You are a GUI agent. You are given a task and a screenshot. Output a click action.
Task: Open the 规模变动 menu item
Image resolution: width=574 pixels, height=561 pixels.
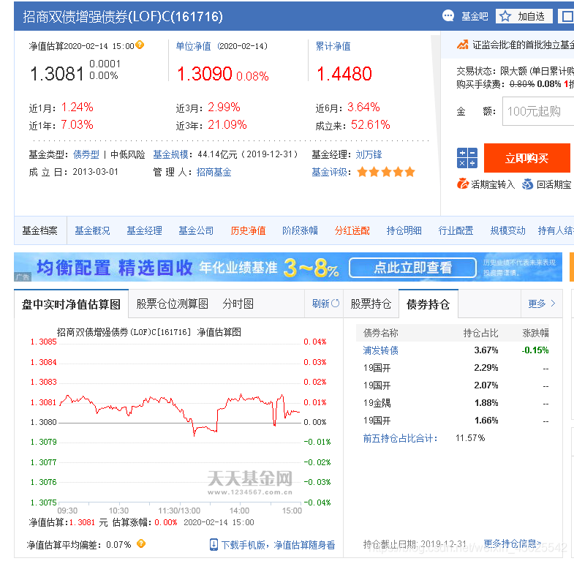(x=508, y=230)
